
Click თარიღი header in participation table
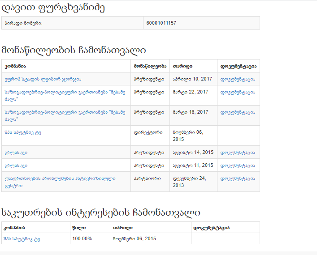point(182,66)
